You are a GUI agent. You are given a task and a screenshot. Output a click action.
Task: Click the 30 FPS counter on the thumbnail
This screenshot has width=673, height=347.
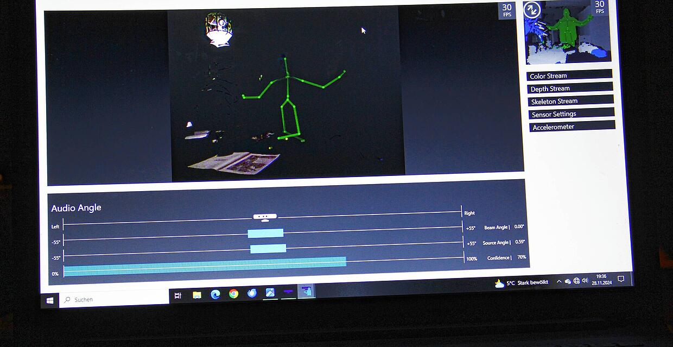pyautogui.click(x=600, y=7)
